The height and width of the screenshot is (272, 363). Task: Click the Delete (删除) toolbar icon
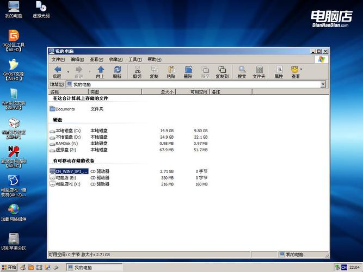pyautogui.click(x=188, y=72)
